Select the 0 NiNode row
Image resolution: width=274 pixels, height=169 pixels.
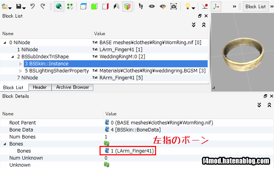point(104,43)
